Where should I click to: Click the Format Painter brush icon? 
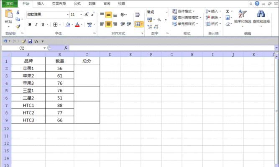18,26
